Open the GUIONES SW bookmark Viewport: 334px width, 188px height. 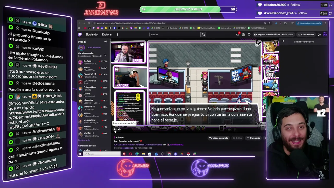coord(240,28)
